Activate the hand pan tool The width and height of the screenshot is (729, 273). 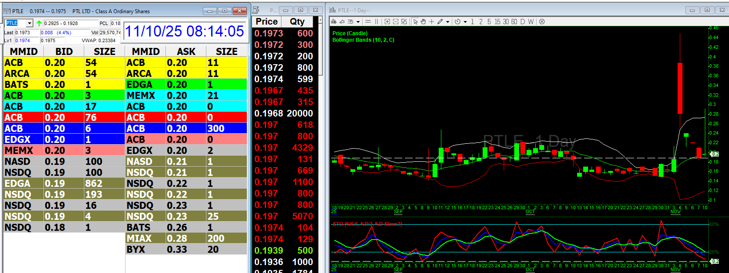pos(423,22)
